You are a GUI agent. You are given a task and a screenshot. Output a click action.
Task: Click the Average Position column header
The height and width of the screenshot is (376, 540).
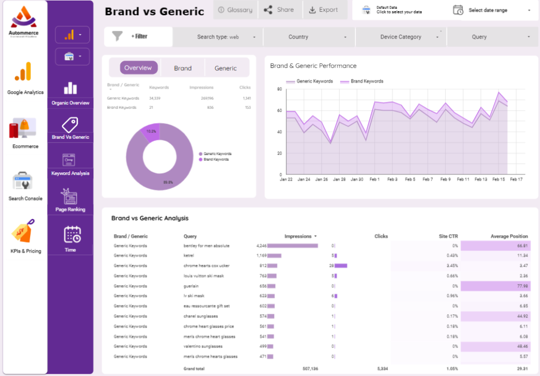tap(509, 236)
